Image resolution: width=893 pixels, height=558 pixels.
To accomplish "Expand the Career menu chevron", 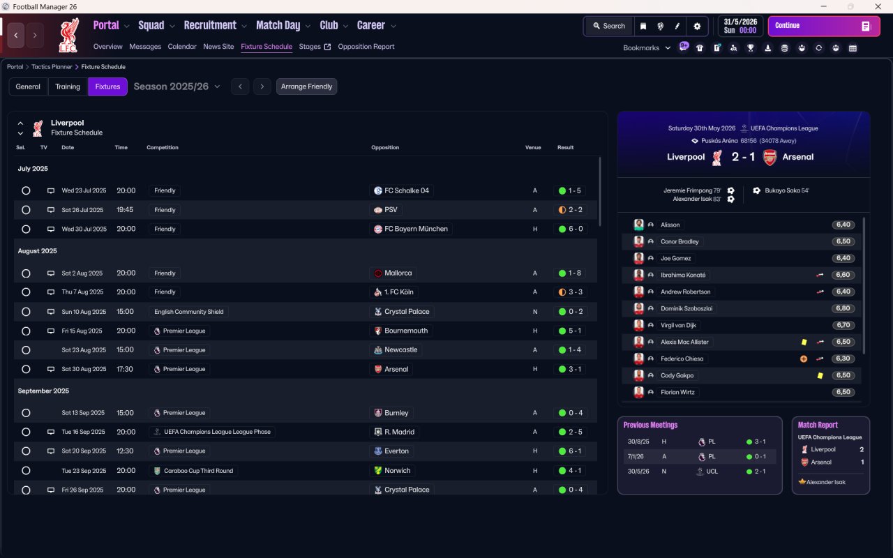I will pyautogui.click(x=393, y=26).
